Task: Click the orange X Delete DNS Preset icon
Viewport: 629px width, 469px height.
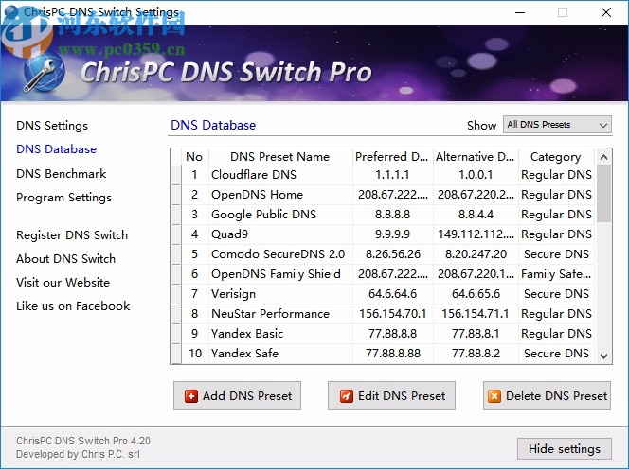Action: click(x=494, y=396)
